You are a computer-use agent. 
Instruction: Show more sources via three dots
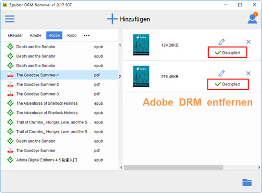pos(86,35)
